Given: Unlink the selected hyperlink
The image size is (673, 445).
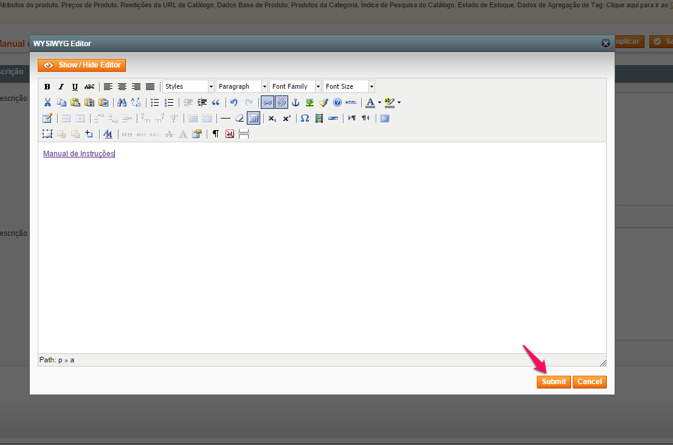Looking at the screenshot, I should [281, 102].
